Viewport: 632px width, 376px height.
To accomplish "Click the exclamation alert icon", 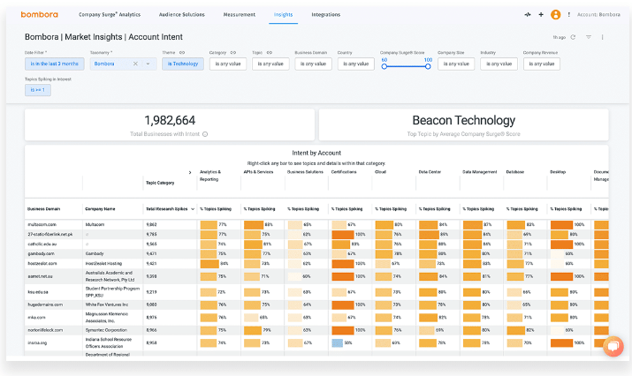I will [x=568, y=14].
